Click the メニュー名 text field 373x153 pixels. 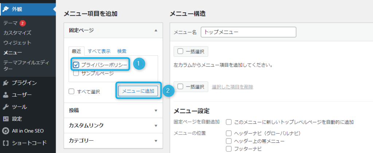(248, 32)
